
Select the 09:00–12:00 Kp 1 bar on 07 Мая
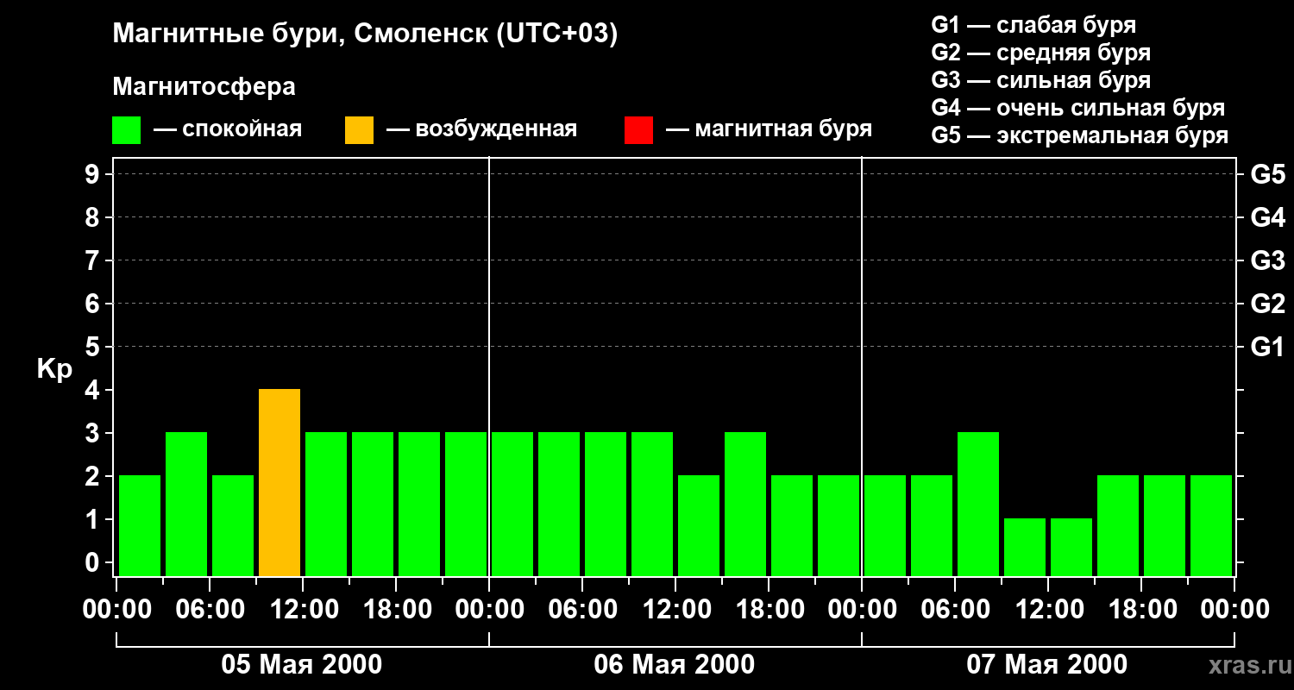(1025, 547)
